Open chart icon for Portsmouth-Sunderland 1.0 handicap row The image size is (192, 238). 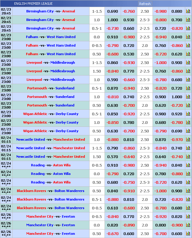[x=188, y=97]
